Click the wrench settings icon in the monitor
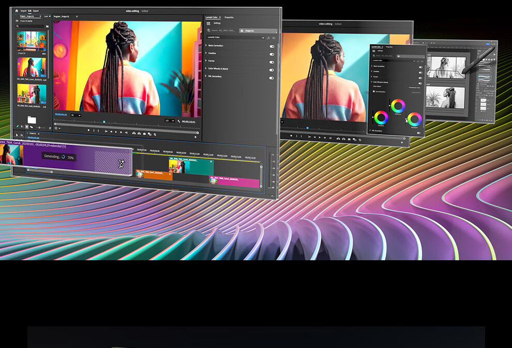The width and height of the screenshot is (512, 348). click(x=178, y=121)
